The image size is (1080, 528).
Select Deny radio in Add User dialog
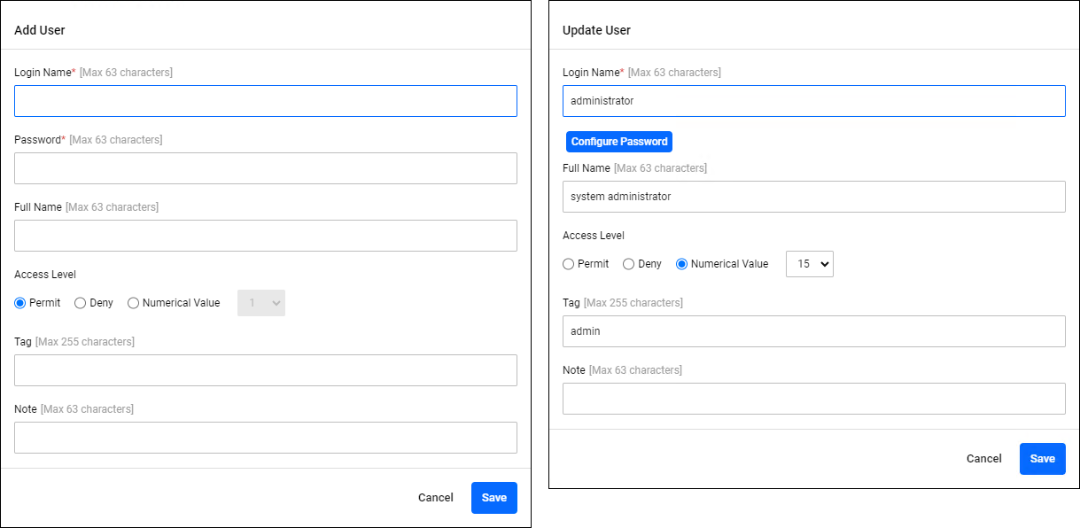coord(81,303)
